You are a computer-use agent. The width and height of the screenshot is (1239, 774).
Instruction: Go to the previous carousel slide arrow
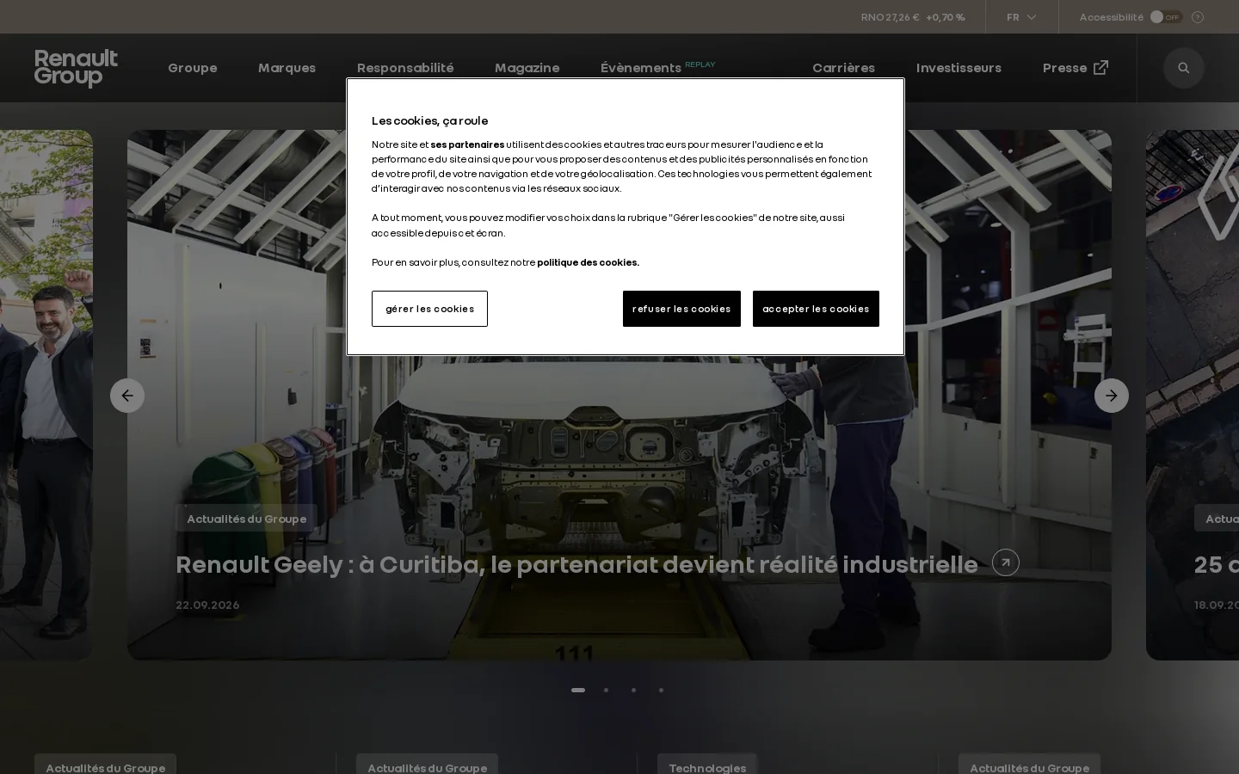pos(127,396)
